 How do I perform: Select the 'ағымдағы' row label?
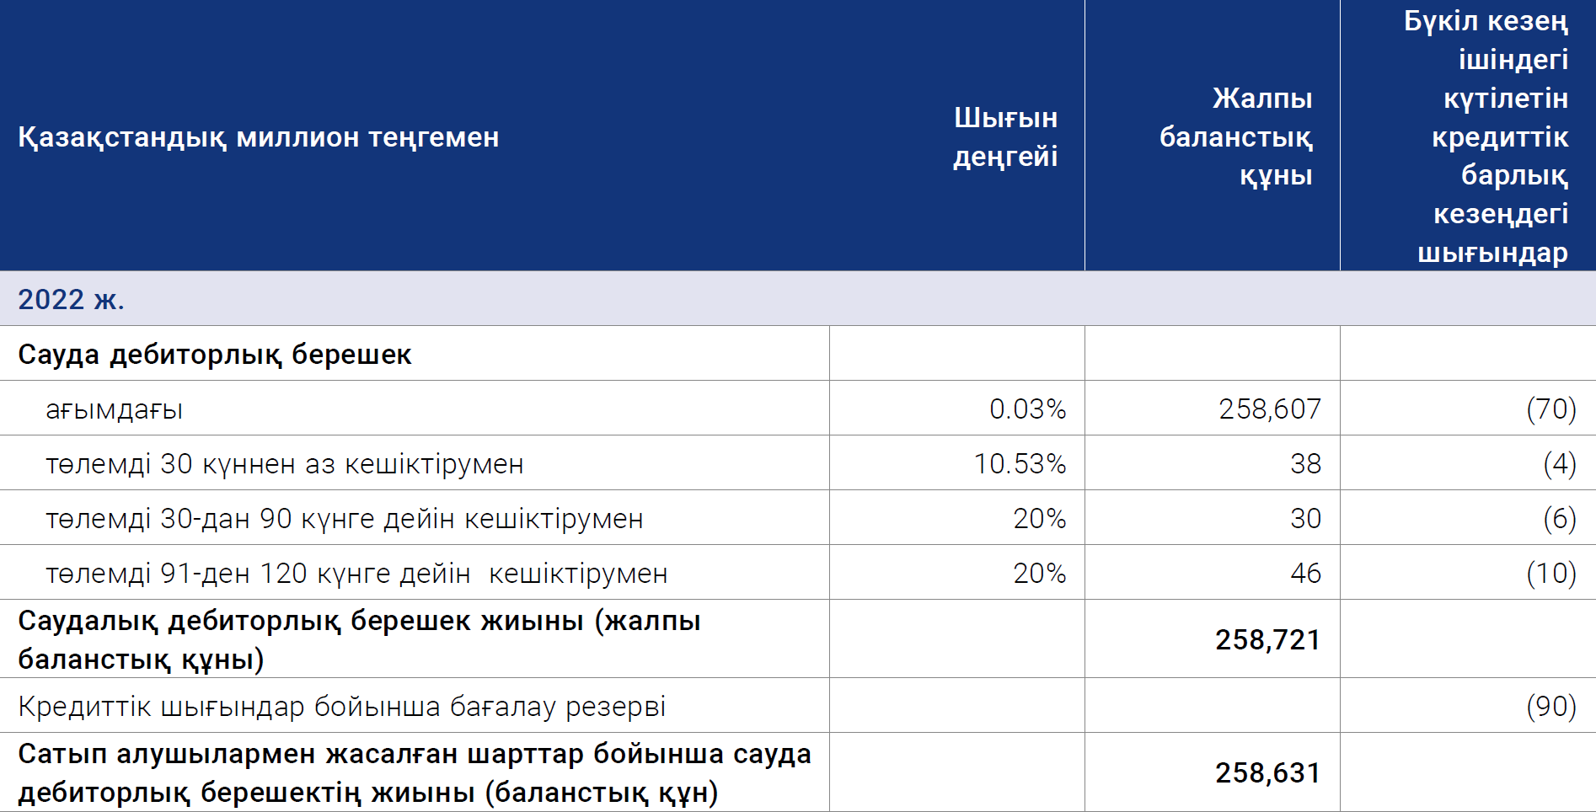click(114, 410)
